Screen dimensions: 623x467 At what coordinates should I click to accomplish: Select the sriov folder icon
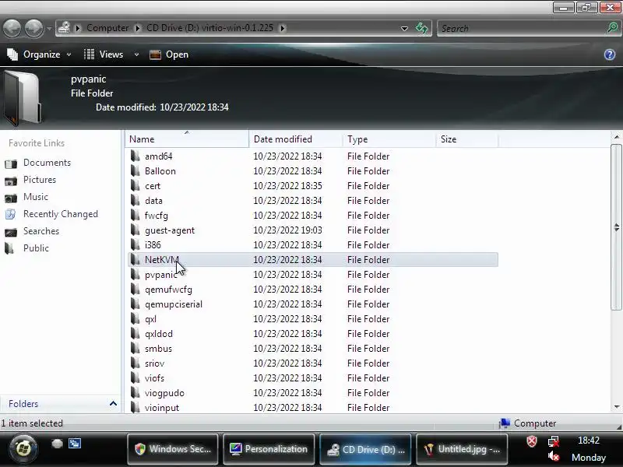136,363
